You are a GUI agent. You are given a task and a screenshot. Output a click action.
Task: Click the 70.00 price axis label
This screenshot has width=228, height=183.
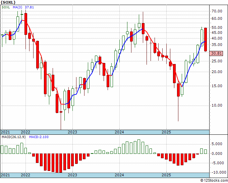coord(217,11)
